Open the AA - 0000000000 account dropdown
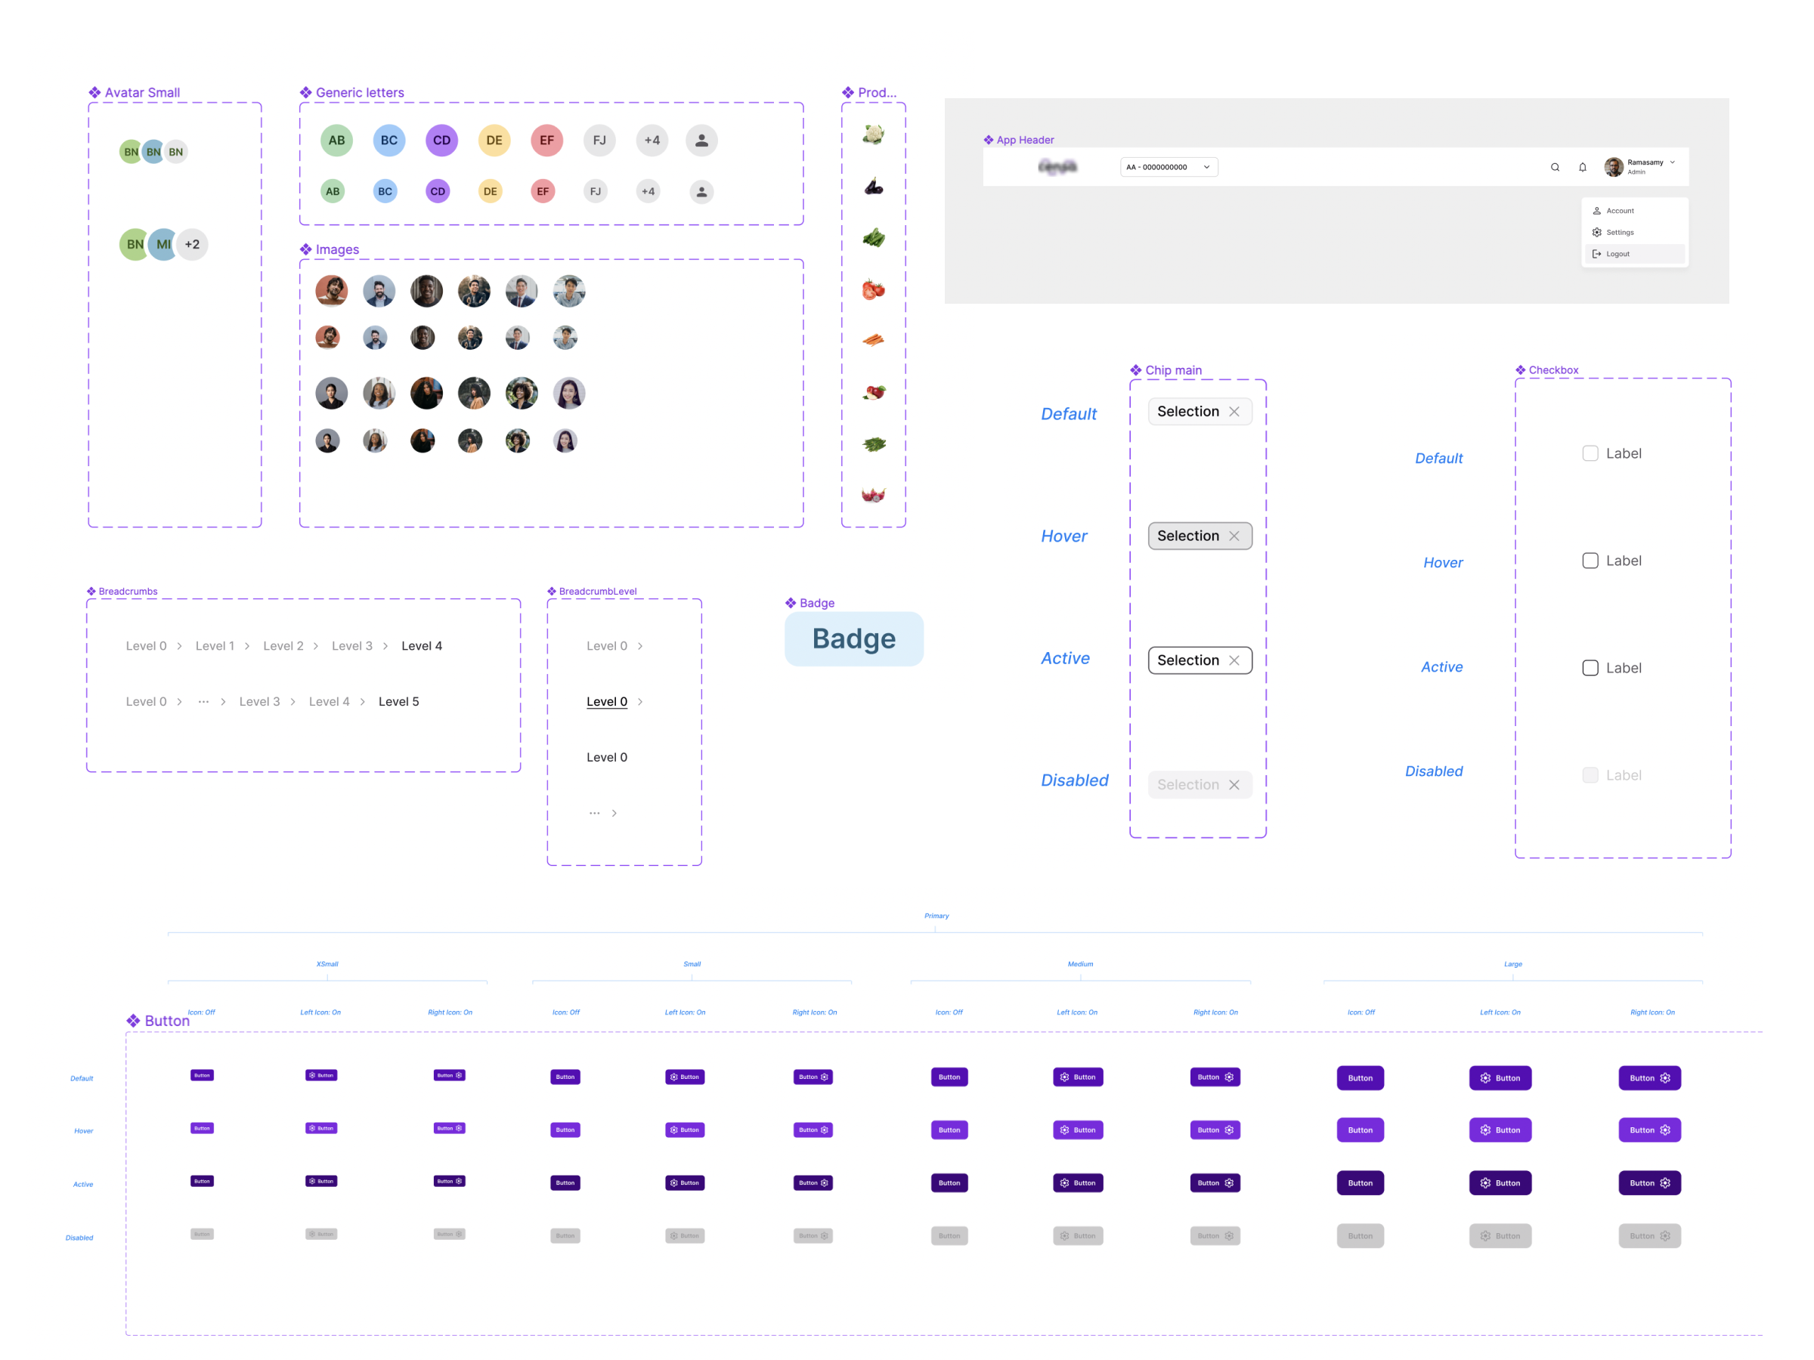 tap(1169, 167)
